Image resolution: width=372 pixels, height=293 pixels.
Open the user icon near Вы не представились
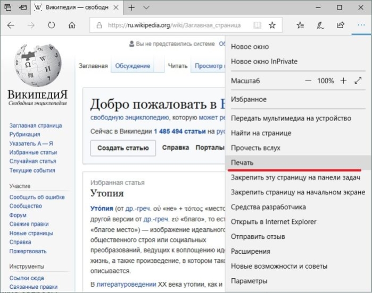coord(131,44)
